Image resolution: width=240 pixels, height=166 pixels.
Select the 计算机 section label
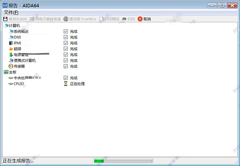[x=14, y=26]
